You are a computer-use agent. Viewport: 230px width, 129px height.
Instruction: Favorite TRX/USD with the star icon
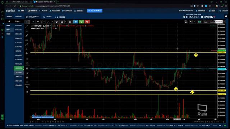[184, 17]
